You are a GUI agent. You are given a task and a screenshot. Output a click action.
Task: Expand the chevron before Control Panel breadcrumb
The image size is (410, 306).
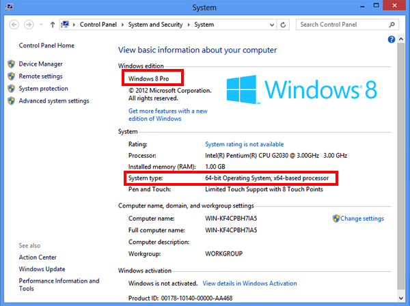74,25
